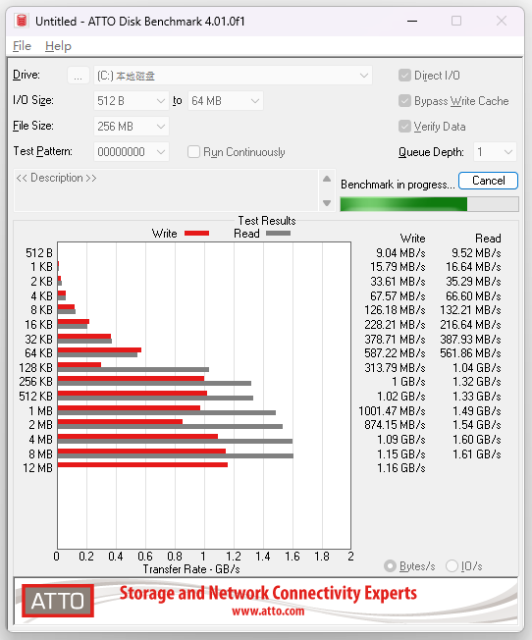
Task: Select the IO/s radio button
Action: click(452, 566)
